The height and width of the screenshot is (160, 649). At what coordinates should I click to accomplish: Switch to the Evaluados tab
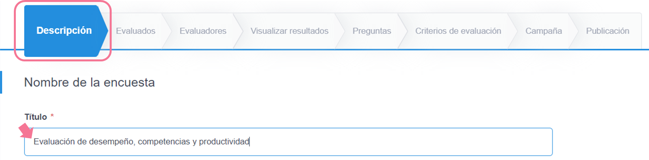pos(135,31)
